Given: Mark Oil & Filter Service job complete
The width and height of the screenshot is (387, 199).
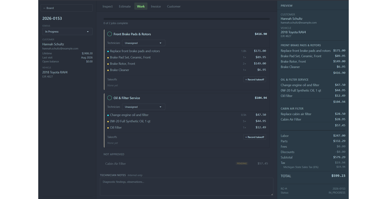Looking at the screenshot, I should click(x=110, y=98).
